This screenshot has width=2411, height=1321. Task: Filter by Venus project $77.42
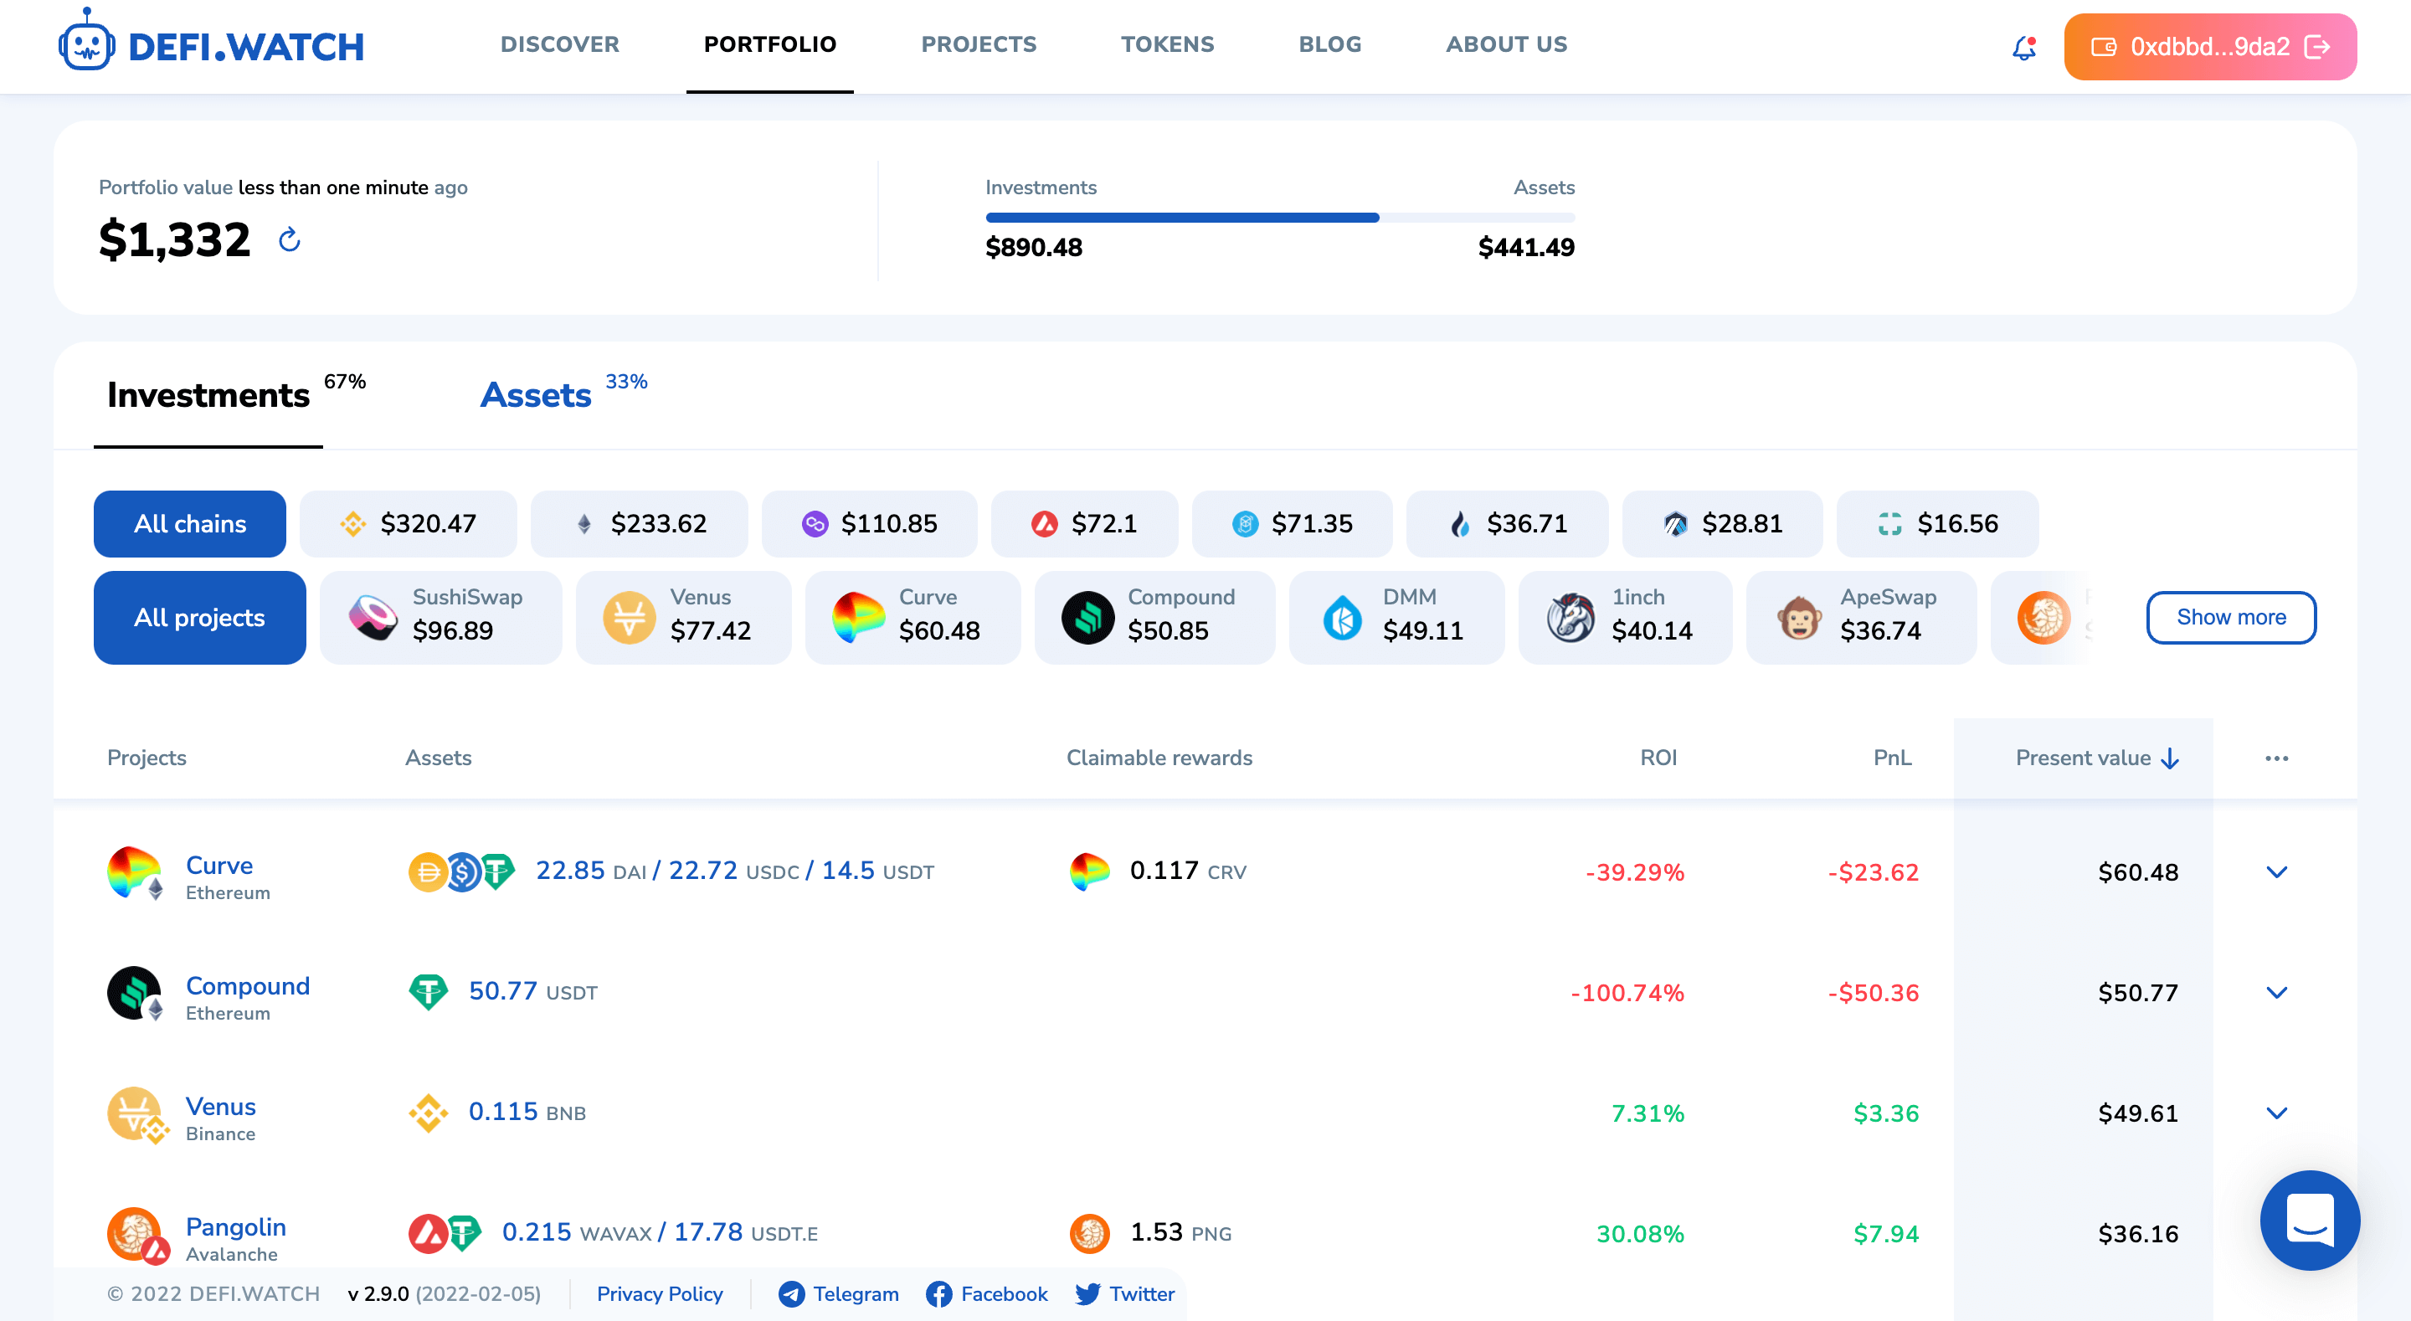click(x=683, y=618)
